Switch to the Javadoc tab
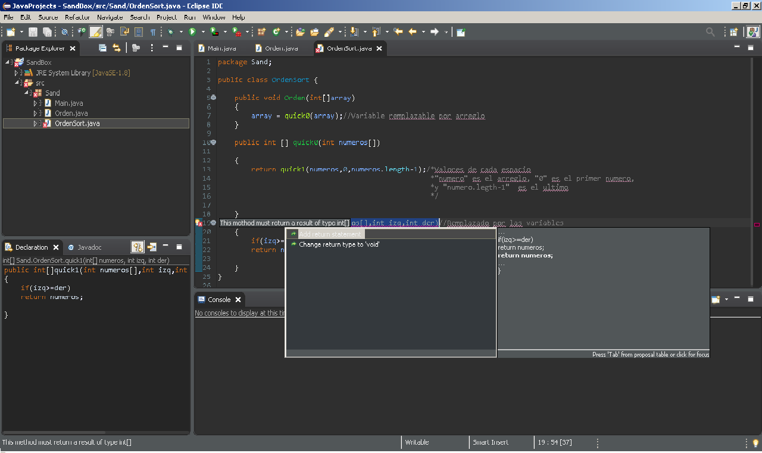762x453 pixels. click(x=85, y=247)
